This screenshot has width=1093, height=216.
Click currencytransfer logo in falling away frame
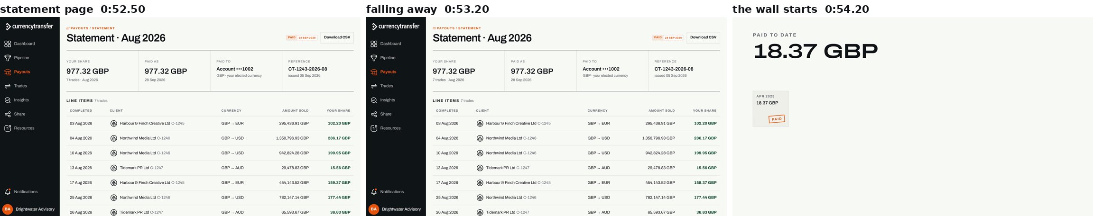[x=396, y=27]
